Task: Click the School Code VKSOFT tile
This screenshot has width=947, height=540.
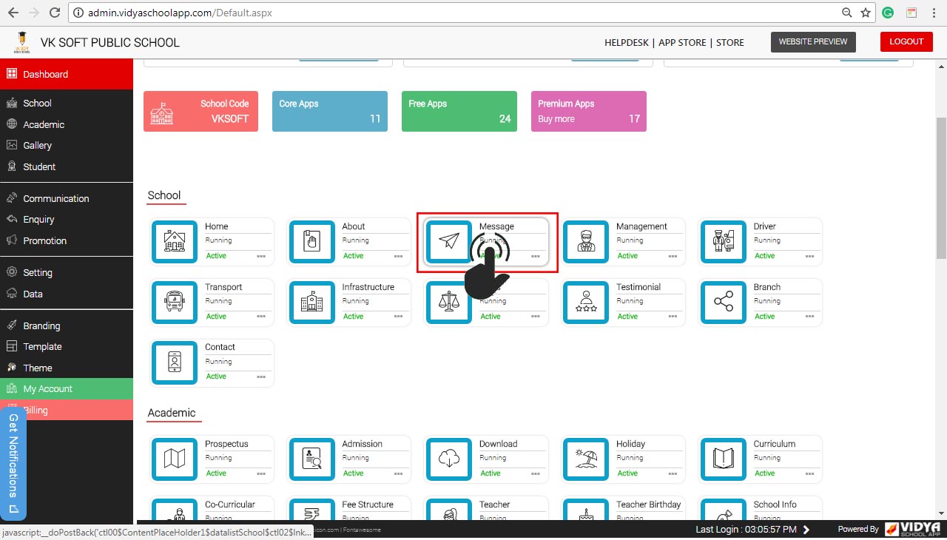Action: [200, 111]
